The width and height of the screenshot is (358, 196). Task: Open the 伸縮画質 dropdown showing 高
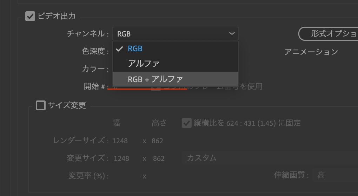[x=333, y=175]
